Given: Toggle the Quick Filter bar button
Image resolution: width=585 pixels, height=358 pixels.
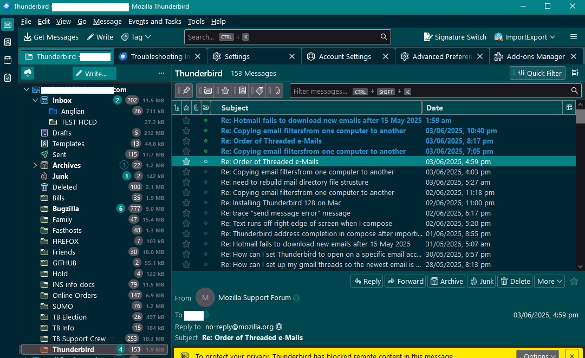Looking at the screenshot, I should pos(537,73).
